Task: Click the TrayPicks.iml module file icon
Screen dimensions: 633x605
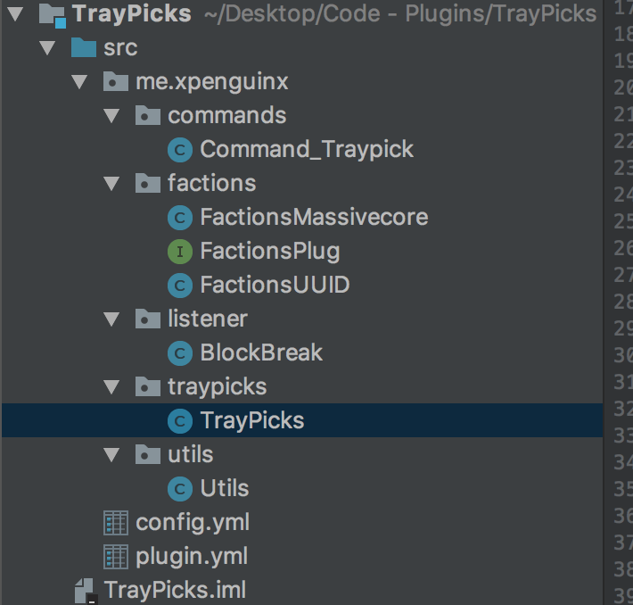Action: [85, 590]
